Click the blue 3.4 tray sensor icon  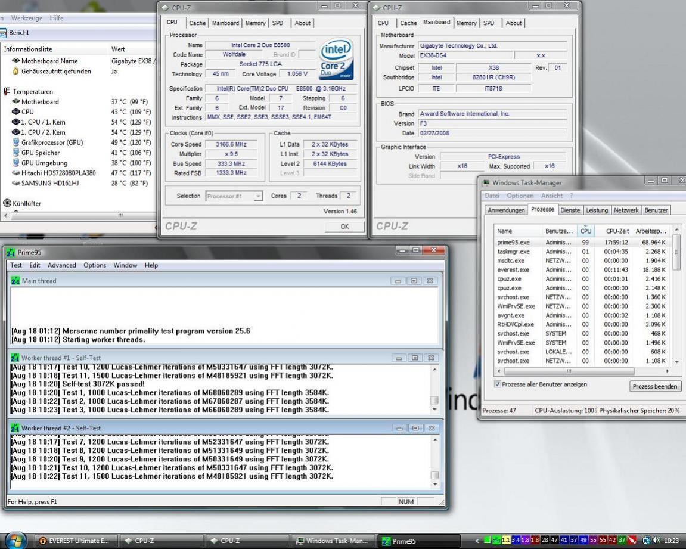[516, 540]
